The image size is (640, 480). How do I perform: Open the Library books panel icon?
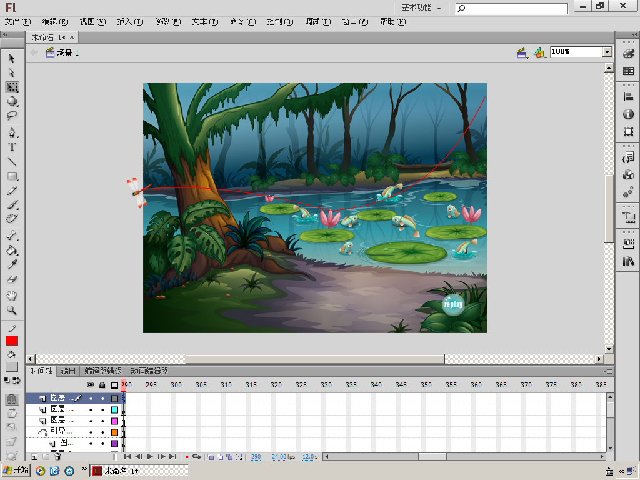(628, 261)
